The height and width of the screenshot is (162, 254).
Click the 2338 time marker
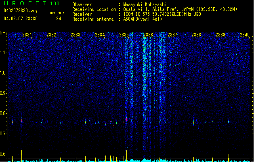[196, 34]
